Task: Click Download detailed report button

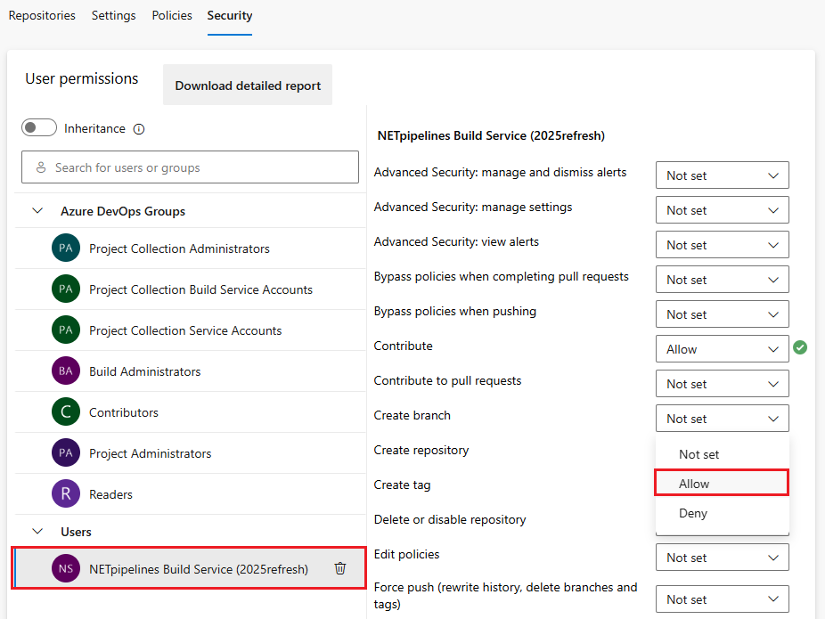Action: (x=248, y=86)
